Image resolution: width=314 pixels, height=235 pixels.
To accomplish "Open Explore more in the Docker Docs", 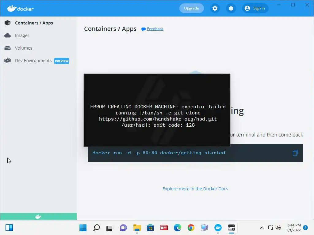I will [x=195, y=189].
